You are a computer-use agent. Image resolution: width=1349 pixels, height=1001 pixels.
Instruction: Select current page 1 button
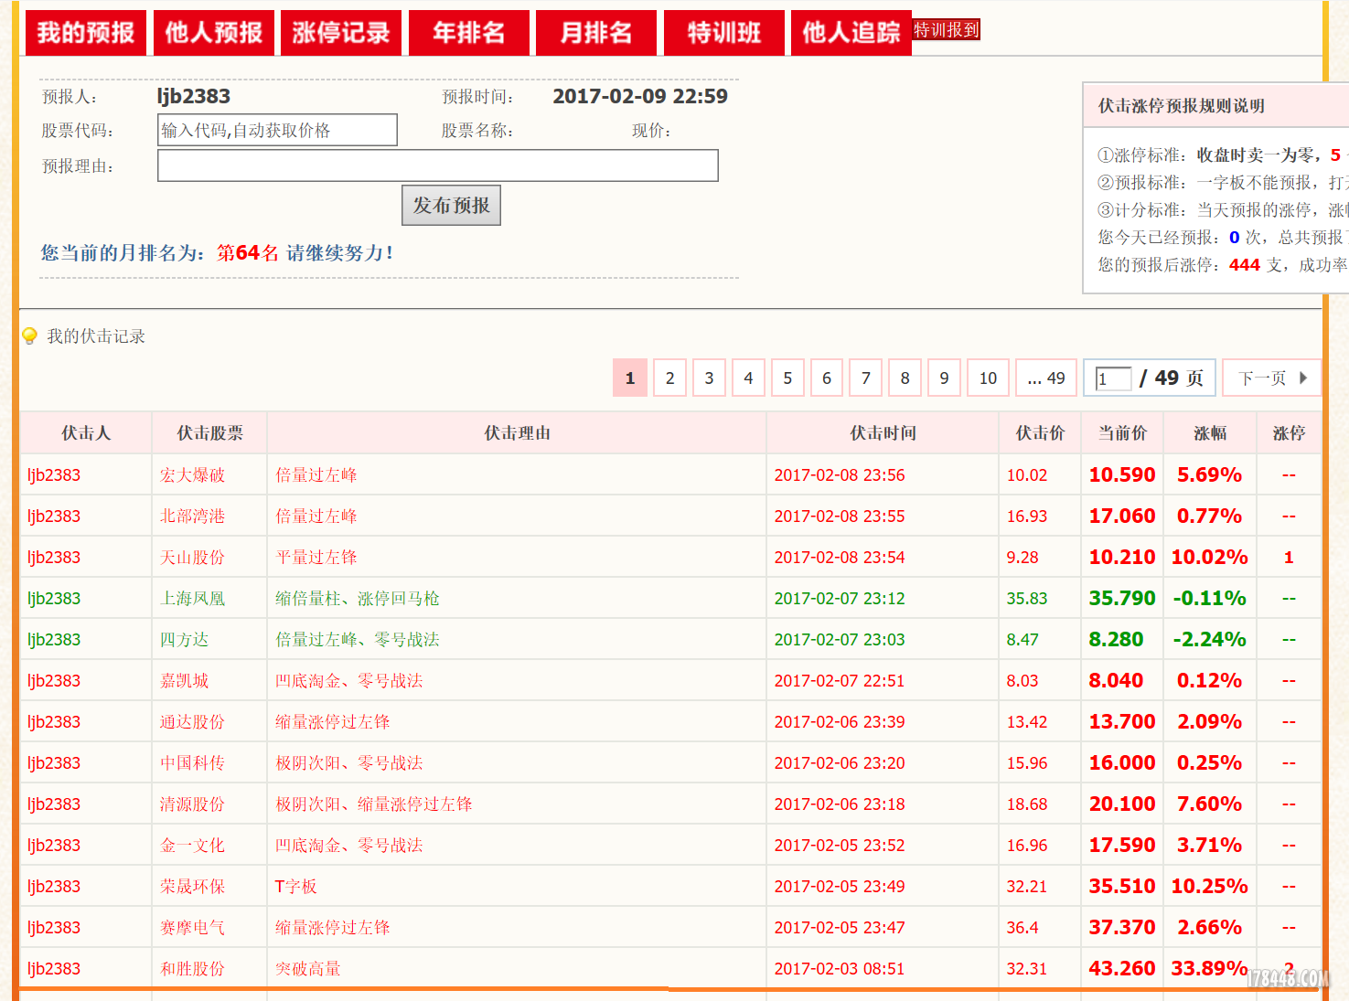tap(630, 378)
